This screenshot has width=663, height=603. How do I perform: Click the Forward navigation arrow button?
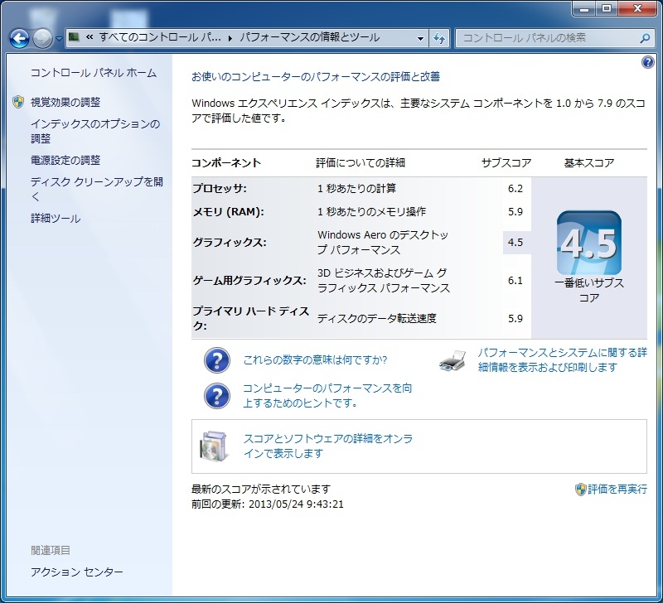click(42, 38)
